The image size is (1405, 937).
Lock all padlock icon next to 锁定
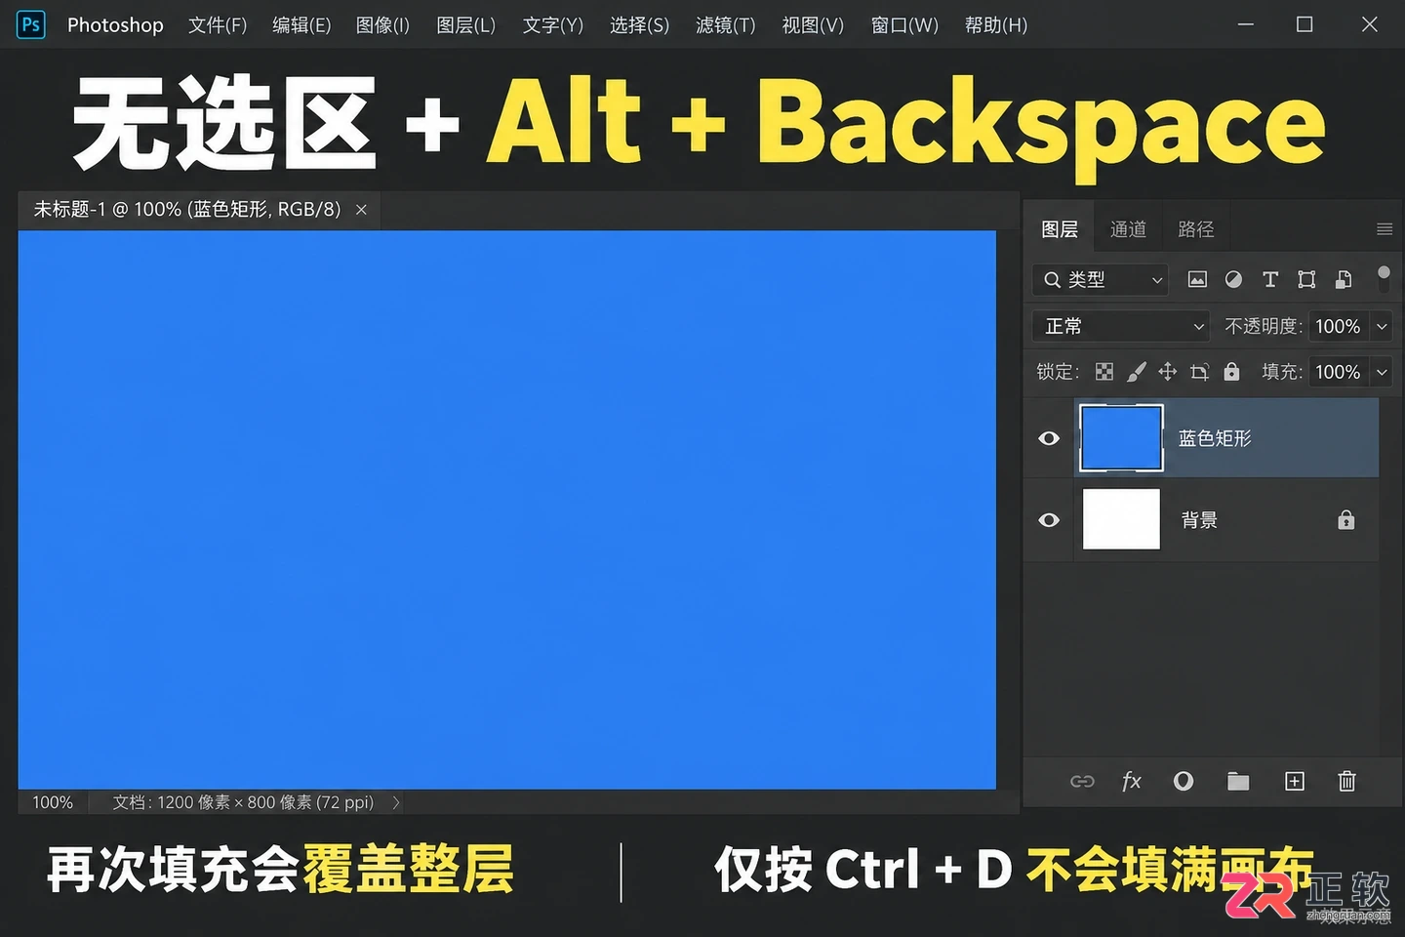[1231, 372]
